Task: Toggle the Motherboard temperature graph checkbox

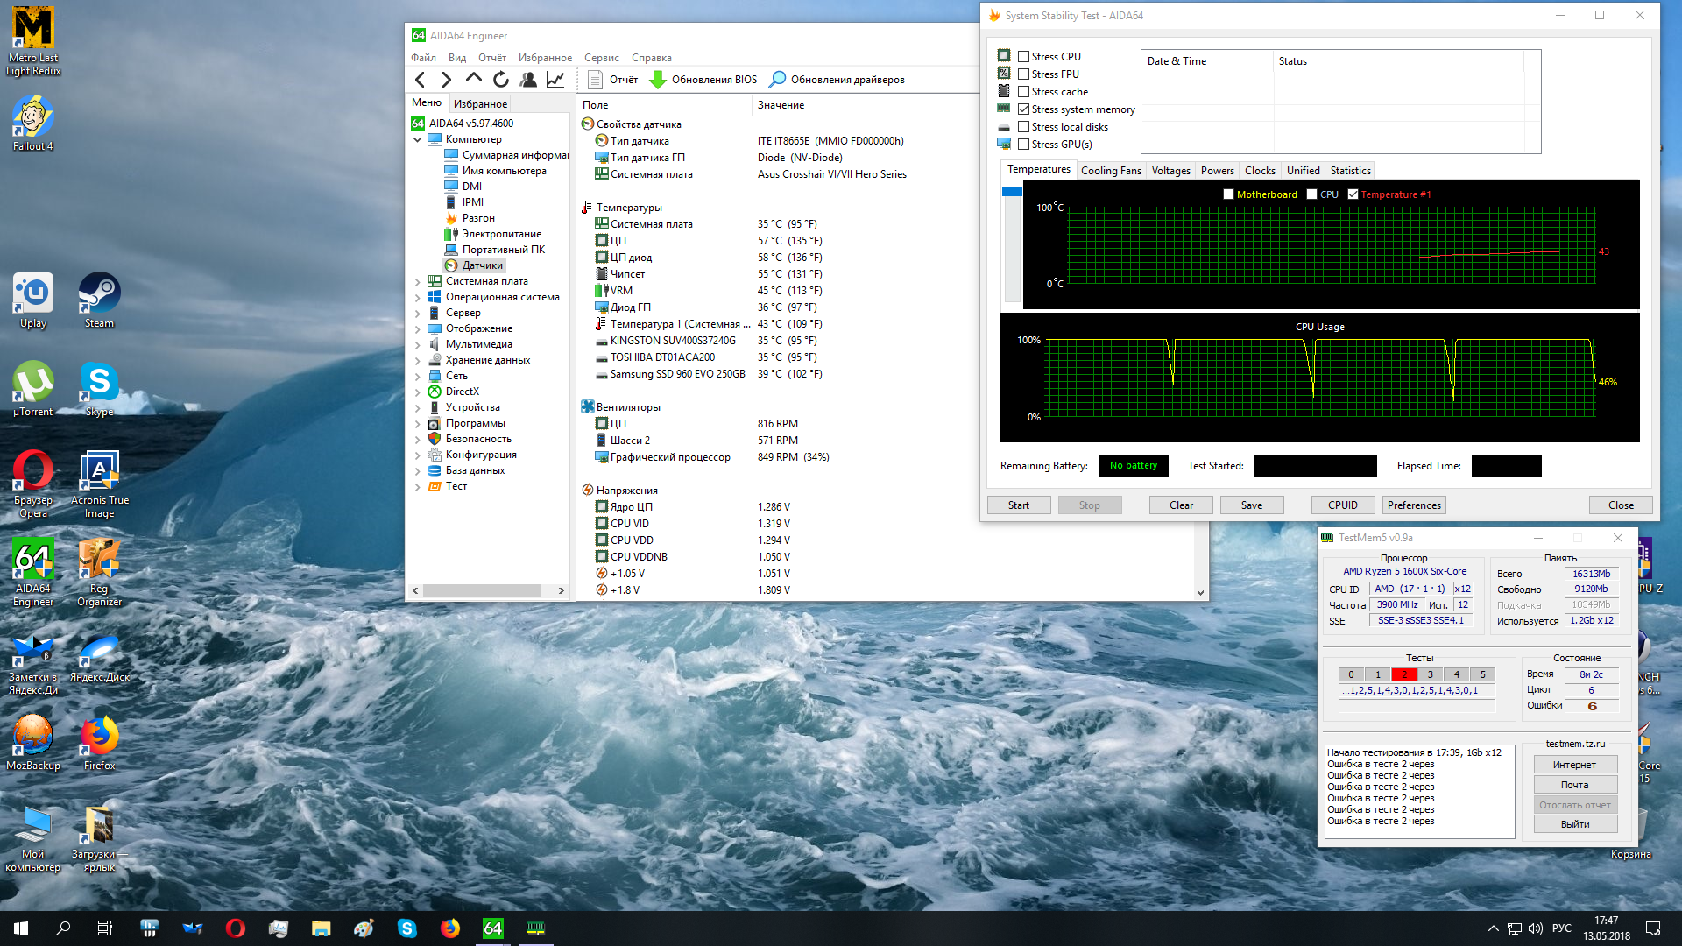Action: [x=1228, y=194]
